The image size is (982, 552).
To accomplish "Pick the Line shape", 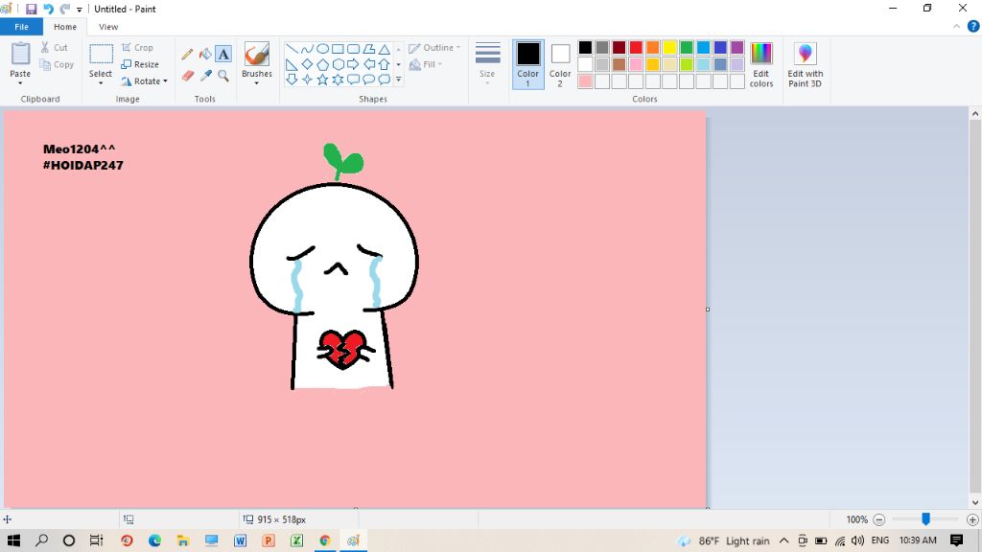I will point(292,49).
